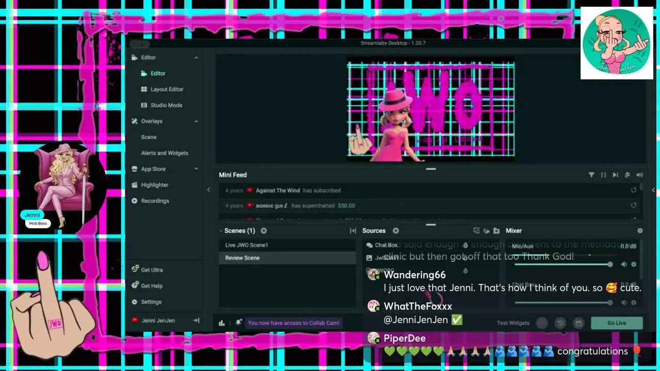The image size is (660, 371).
Task: Open scene transitions settings
Action: click(x=353, y=231)
